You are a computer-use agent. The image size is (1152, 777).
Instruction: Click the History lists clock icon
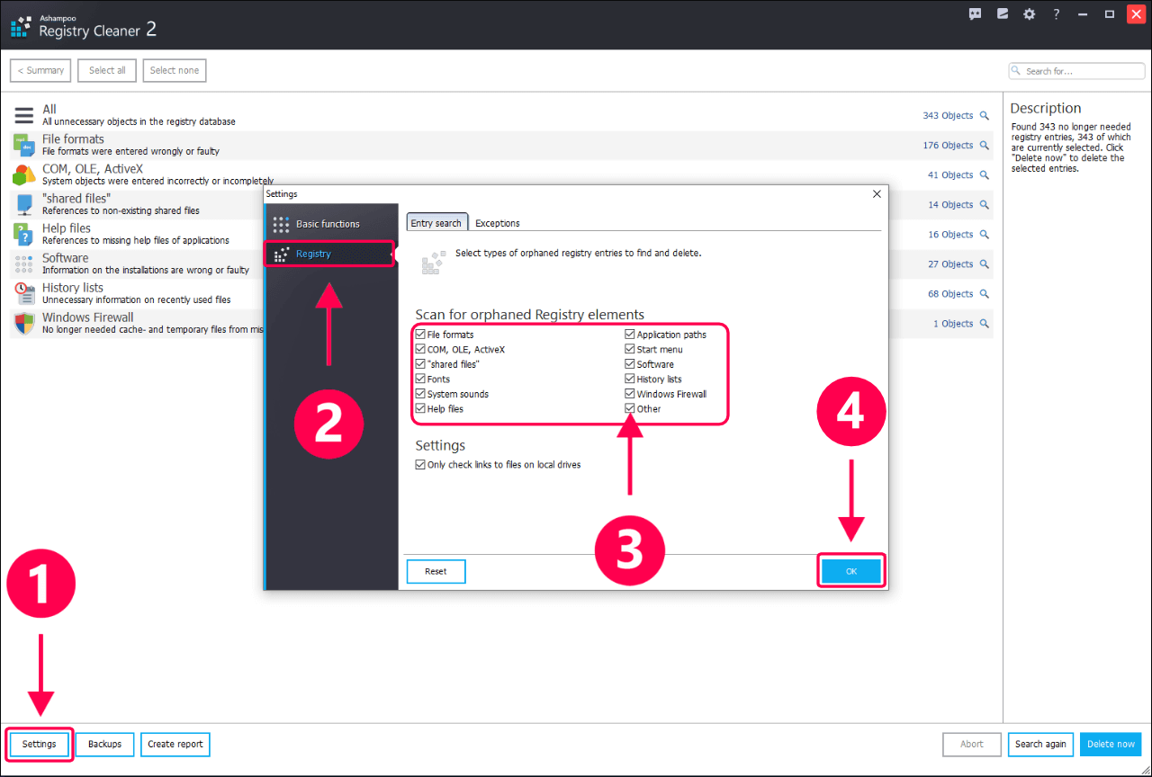23,293
